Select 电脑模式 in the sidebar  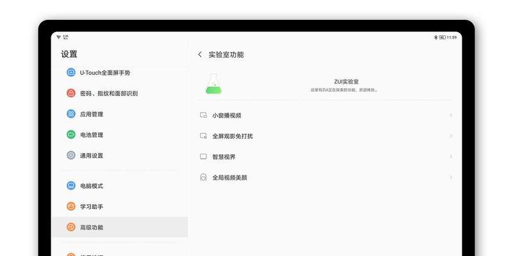(120, 186)
